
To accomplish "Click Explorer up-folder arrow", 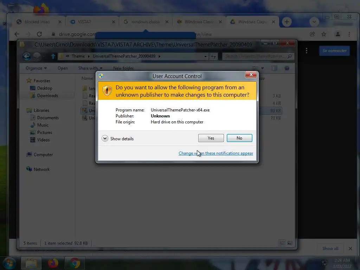I will (x=53, y=56).
